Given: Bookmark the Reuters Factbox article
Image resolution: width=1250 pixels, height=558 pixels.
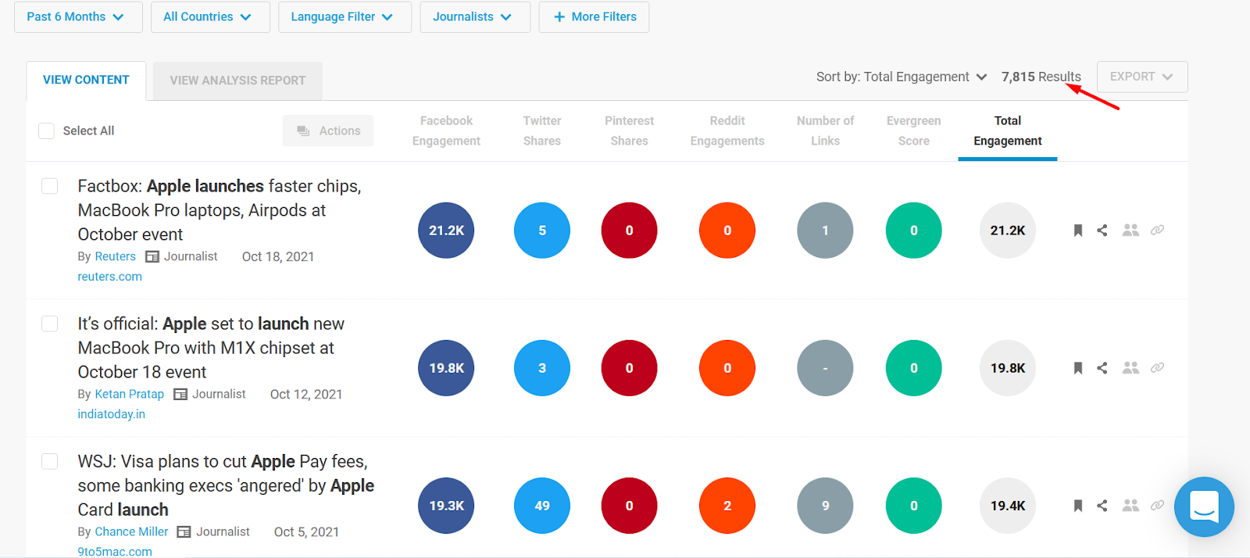Looking at the screenshot, I should tap(1078, 231).
